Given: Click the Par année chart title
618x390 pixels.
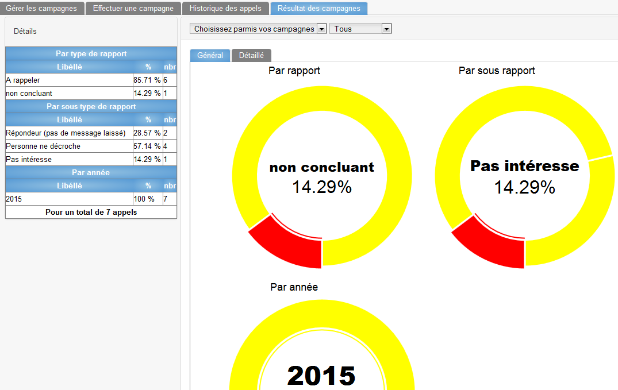Looking at the screenshot, I should pos(294,287).
